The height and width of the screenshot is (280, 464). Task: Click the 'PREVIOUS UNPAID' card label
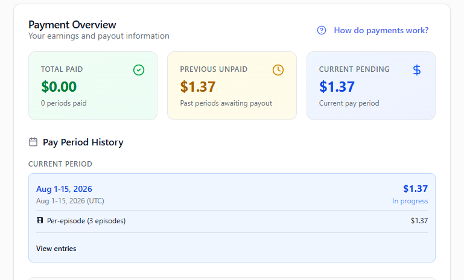[x=214, y=69]
